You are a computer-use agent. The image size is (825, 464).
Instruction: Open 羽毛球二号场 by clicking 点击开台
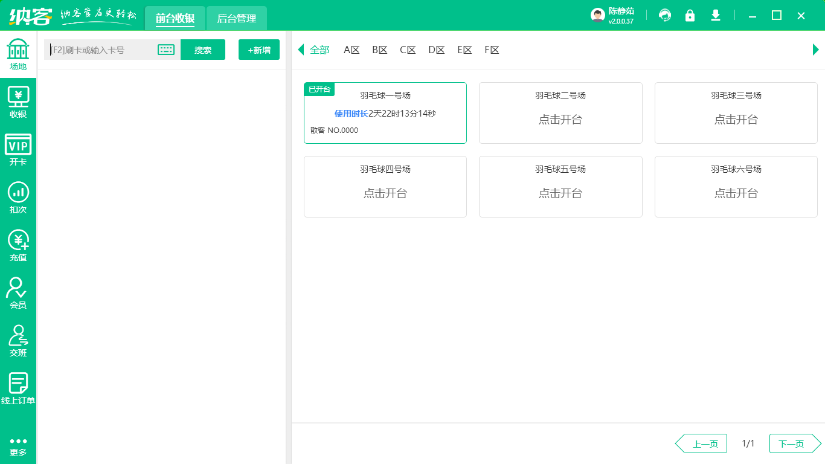click(x=560, y=120)
